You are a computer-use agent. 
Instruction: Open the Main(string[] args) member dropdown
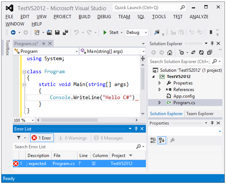click(x=144, y=51)
